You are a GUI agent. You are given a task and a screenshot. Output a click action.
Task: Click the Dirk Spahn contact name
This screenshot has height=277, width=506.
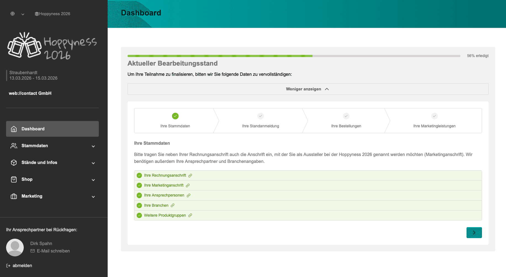pyautogui.click(x=41, y=243)
